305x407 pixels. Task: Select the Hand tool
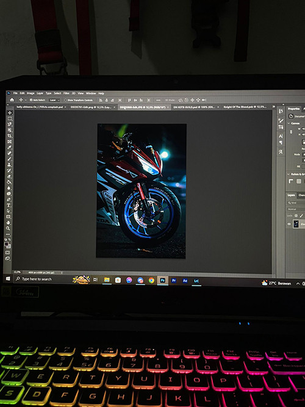9,223
